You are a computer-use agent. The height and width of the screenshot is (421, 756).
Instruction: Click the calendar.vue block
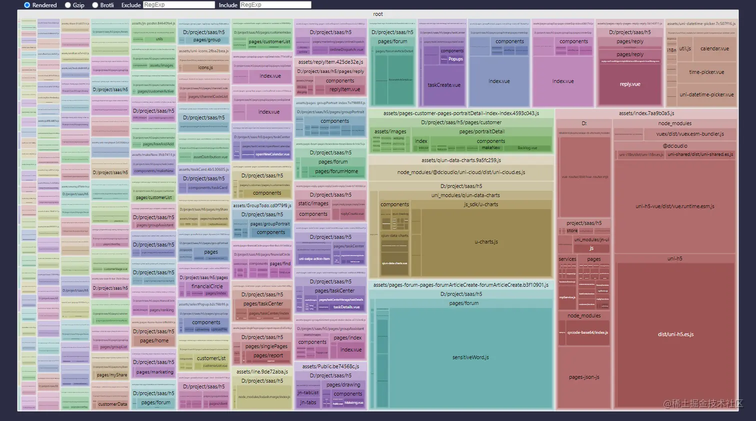pyautogui.click(x=714, y=48)
